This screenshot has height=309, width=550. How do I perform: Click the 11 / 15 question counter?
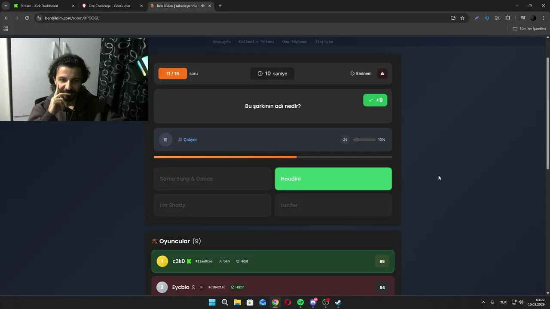[x=173, y=73]
